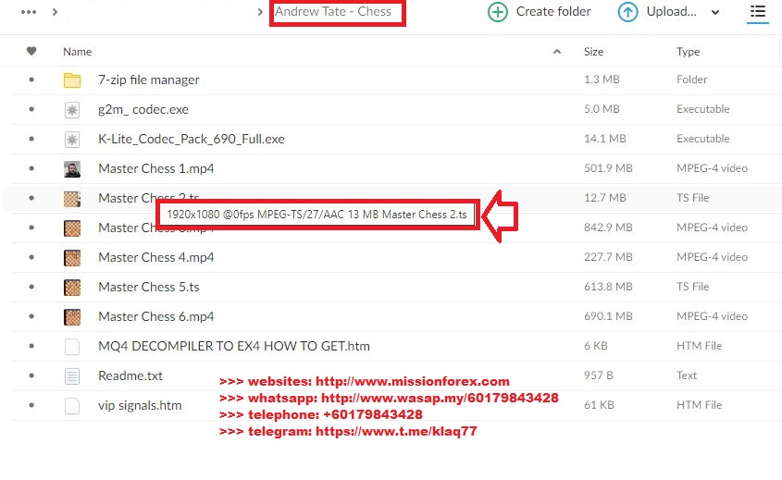Toggle favorite dot for 7-zip file manager

click(x=31, y=80)
